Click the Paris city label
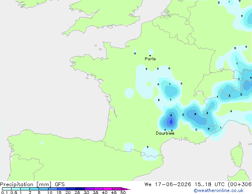Image resolution: width=252 pixels, height=194 pixels. click(x=150, y=59)
